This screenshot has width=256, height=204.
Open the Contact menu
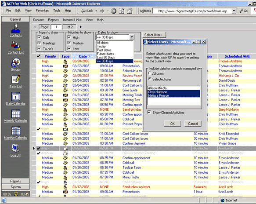38,20
